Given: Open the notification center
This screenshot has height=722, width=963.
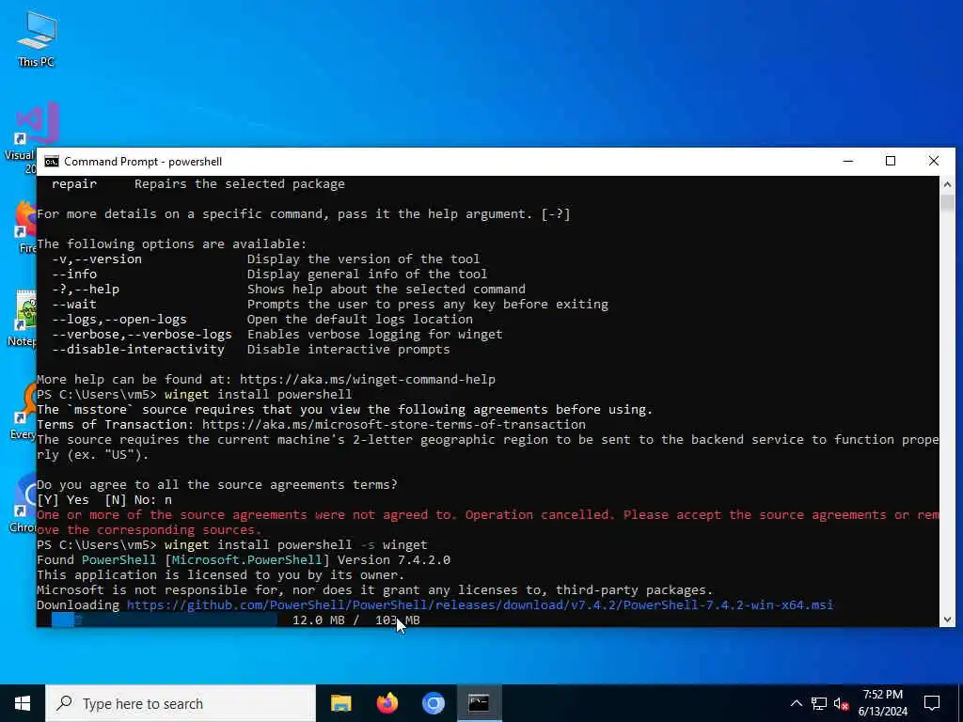Looking at the screenshot, I should (x=932, y=703).
